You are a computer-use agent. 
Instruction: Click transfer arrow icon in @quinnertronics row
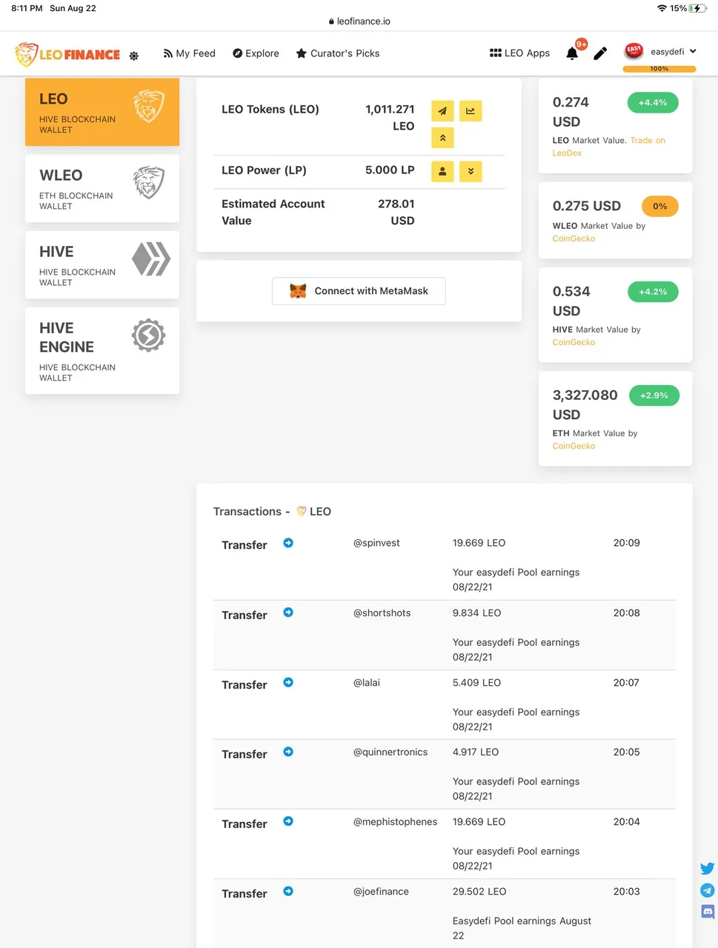[x=288, y=752]
